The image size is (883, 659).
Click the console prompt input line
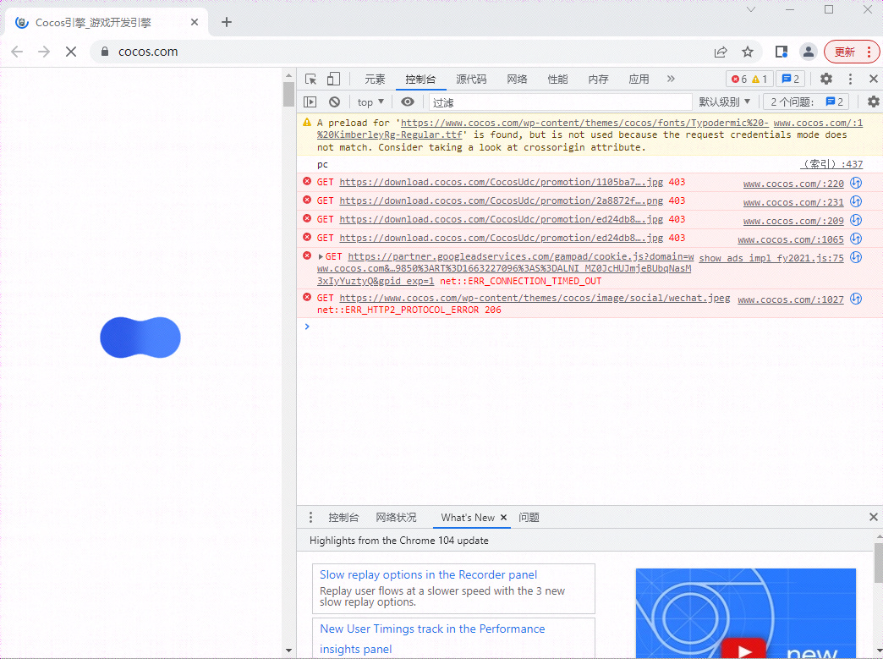[589, 327]
